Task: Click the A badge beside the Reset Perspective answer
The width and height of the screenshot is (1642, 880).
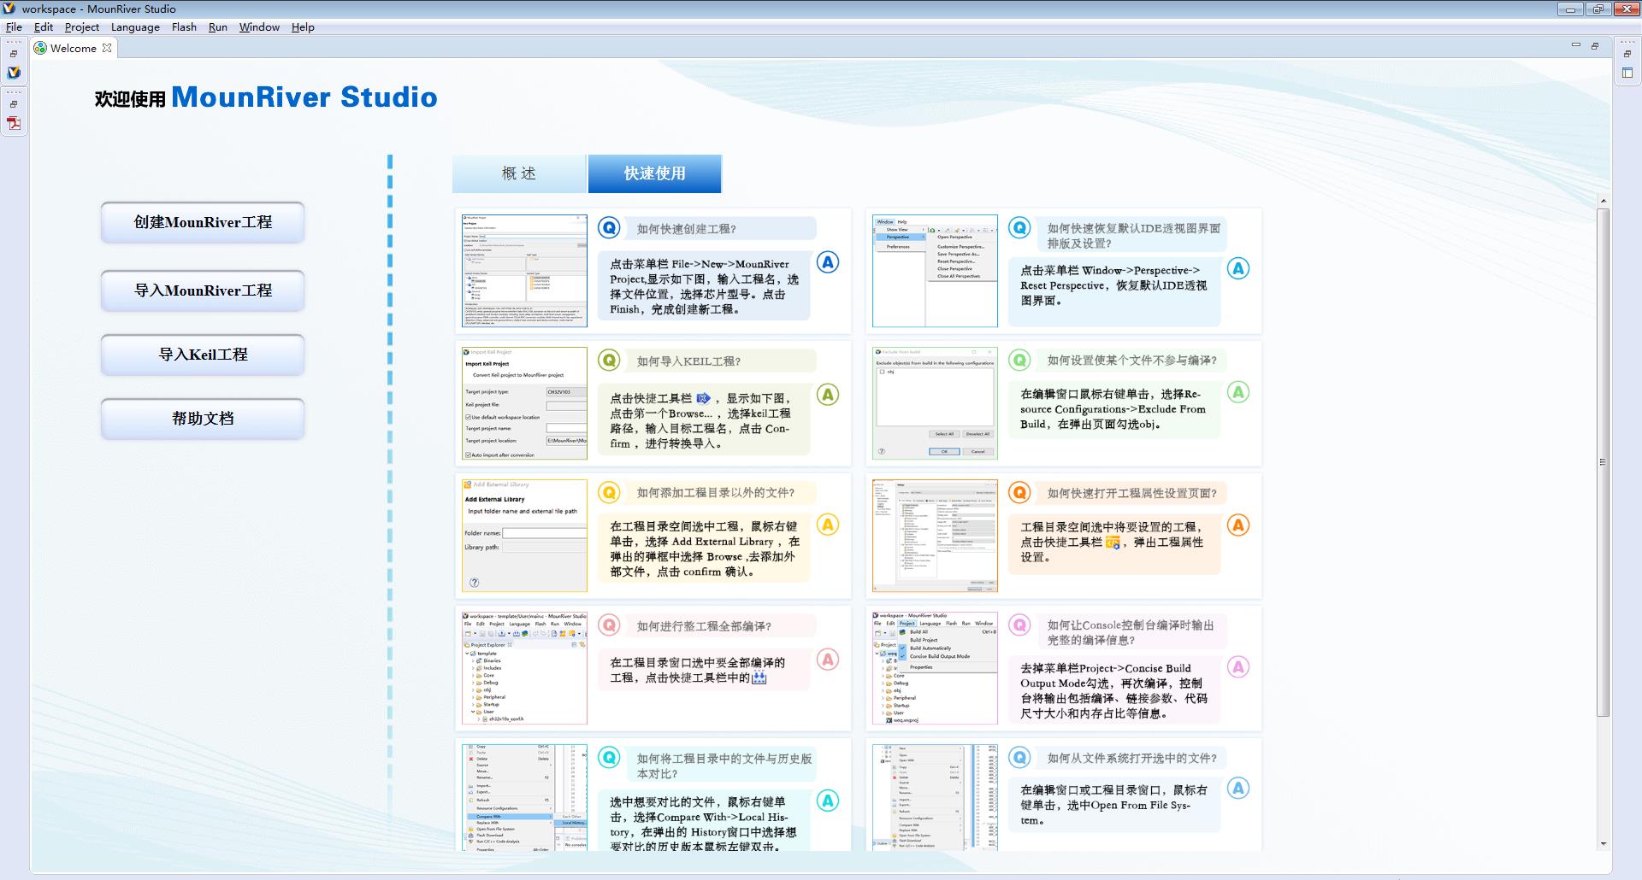Action: 1238,268
